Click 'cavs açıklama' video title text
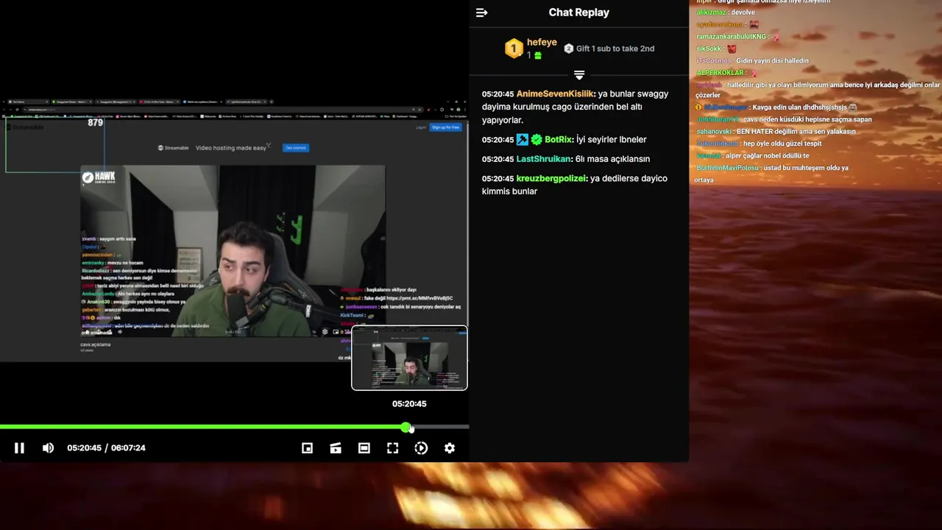The width and height of the screenshot is (942, 530). (x=96, y=344)
